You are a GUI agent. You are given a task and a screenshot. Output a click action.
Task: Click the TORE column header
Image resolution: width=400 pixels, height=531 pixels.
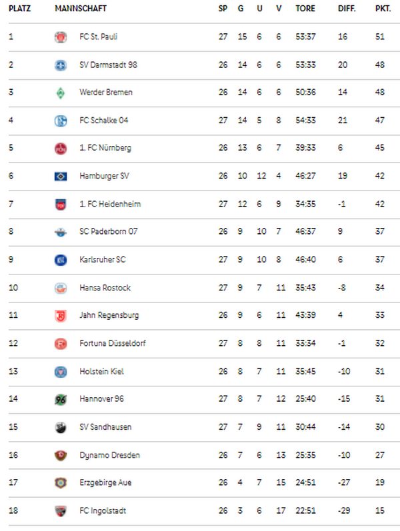point(305,9)
